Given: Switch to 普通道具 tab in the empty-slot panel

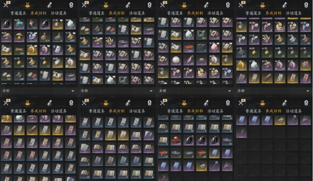Looking at the screenshot, I should [253, 111].
